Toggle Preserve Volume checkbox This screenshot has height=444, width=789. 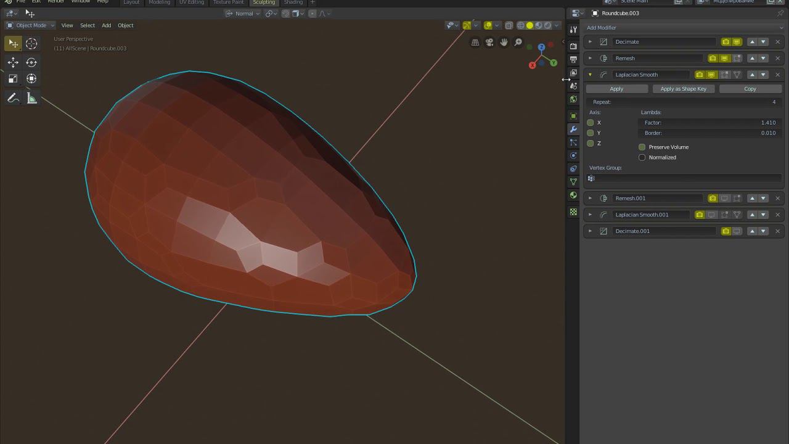coord(642,147)
